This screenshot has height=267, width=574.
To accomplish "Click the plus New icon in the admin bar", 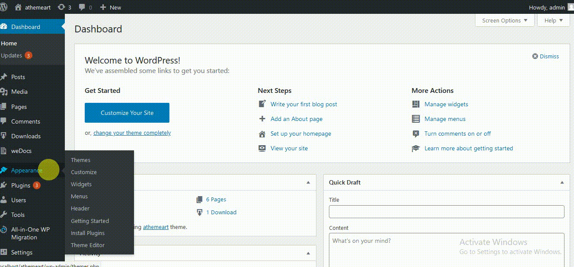I will coord(103,7).
